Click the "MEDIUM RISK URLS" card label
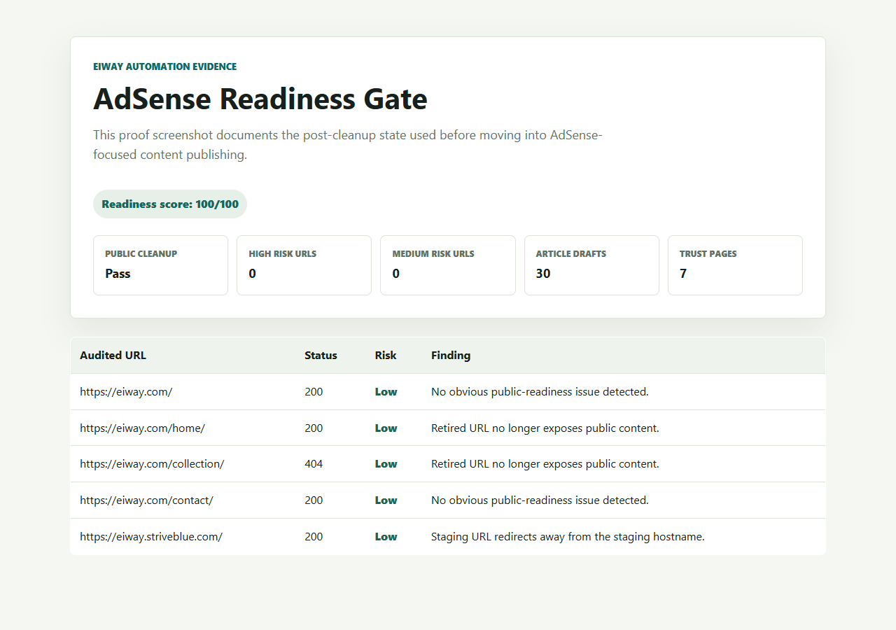 pyautogui.click(x=433, y=254)
